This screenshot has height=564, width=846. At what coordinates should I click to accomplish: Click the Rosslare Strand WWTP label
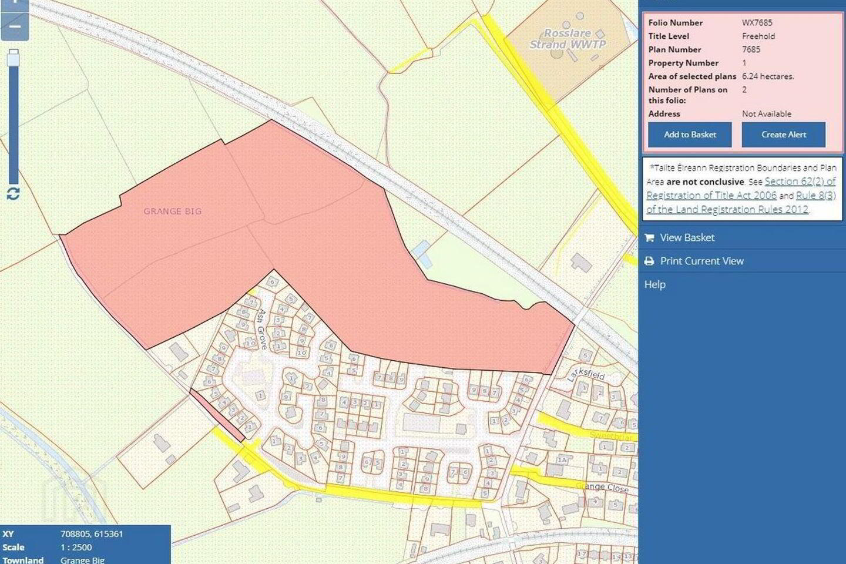pyautogui.click(x=568, y=39)
